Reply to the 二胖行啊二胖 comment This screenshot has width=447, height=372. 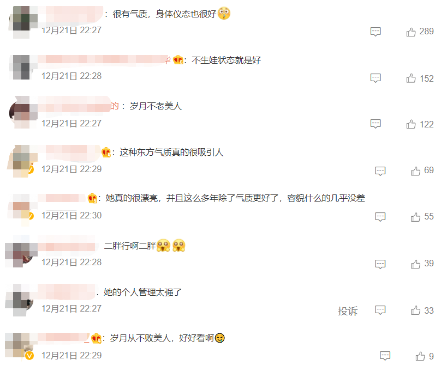(x=380, y=264)
